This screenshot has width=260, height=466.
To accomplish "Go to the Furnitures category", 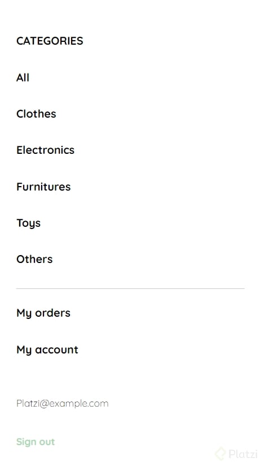I will 43,187.
